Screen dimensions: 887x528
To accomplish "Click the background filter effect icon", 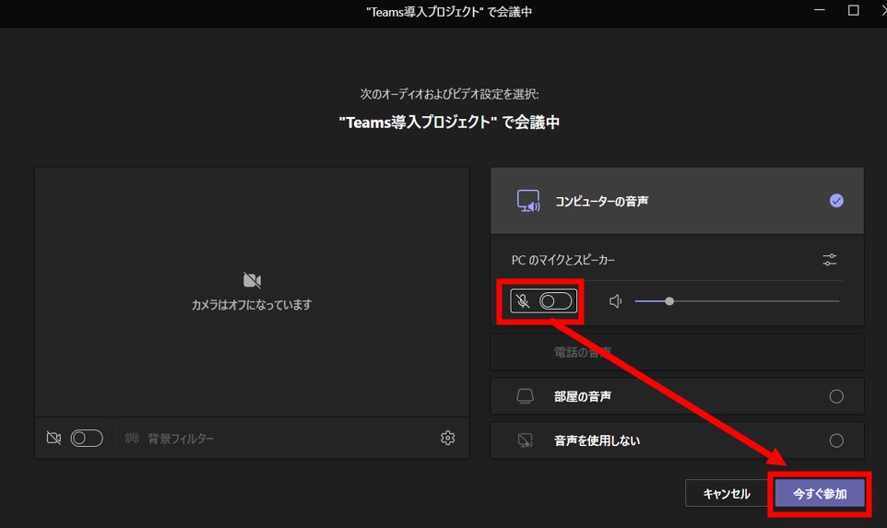I will coord(132,438).
